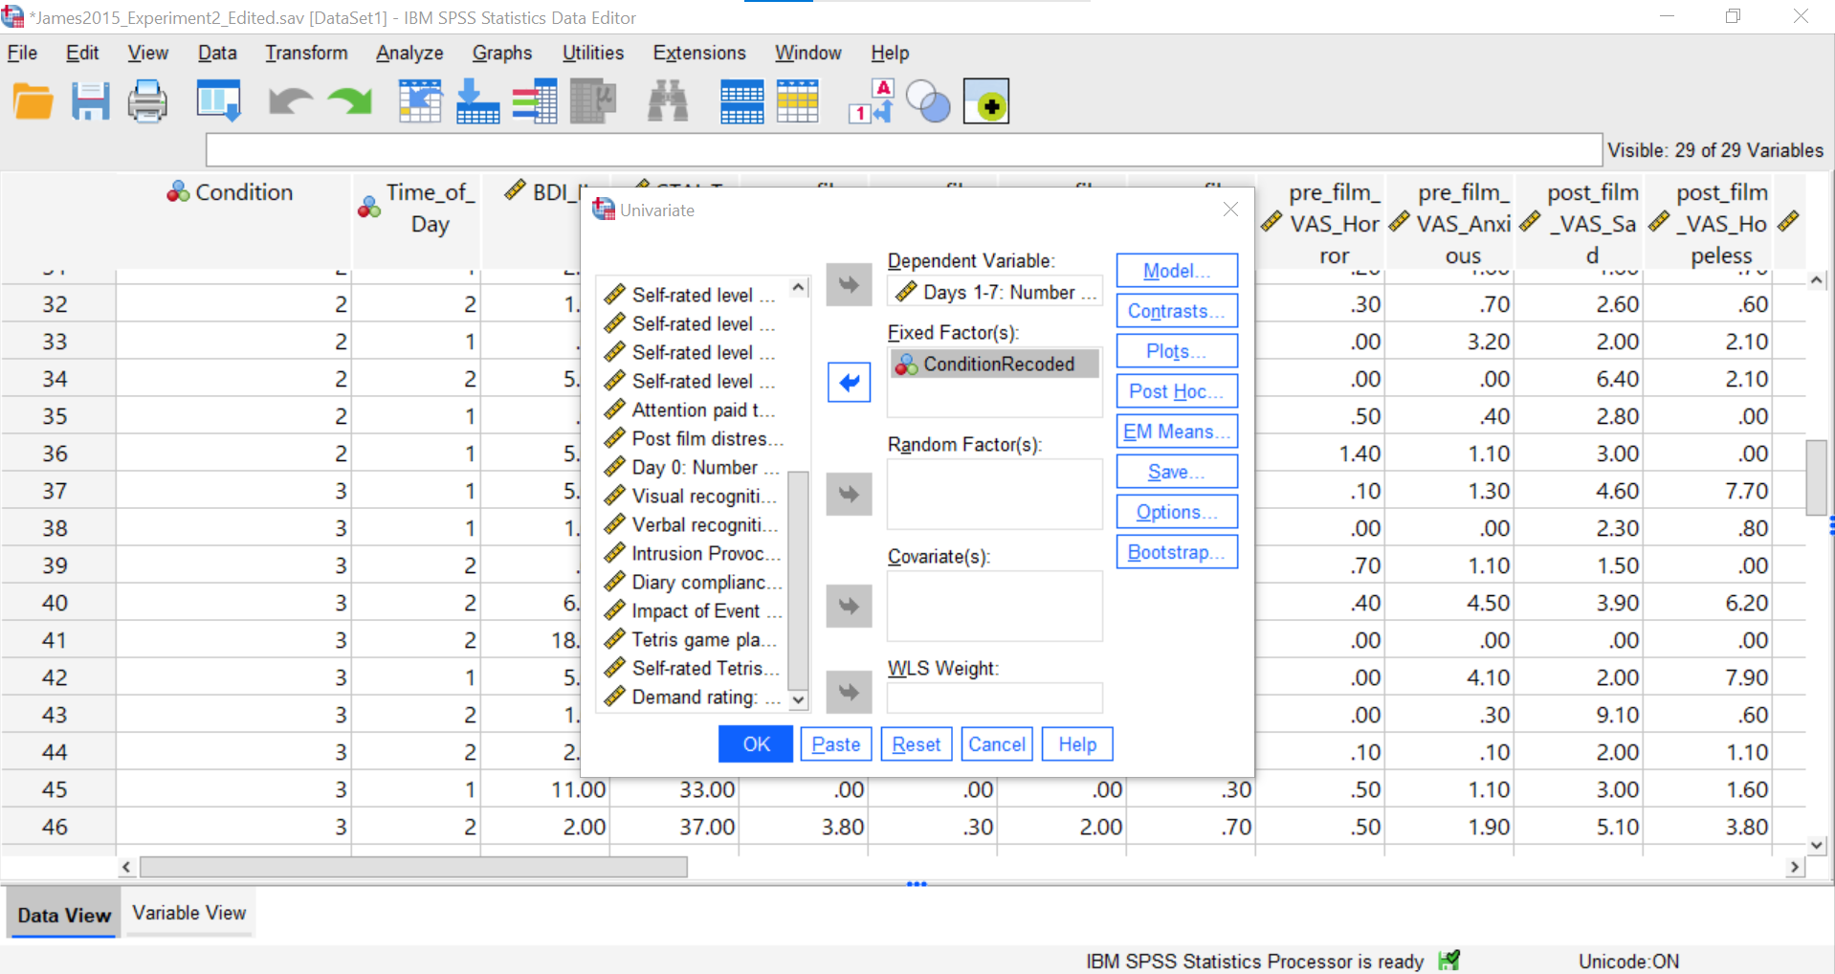Save the document with the floppy disk icon

coord(91,101)
